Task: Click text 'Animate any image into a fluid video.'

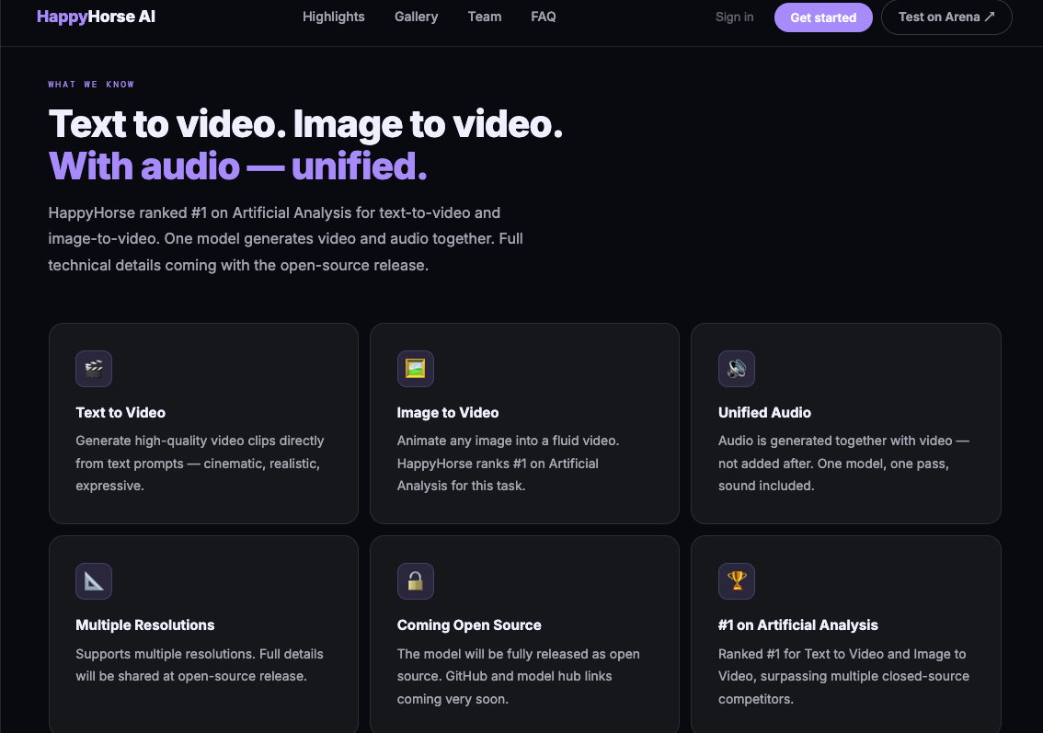Action: [x=509, y=441]
